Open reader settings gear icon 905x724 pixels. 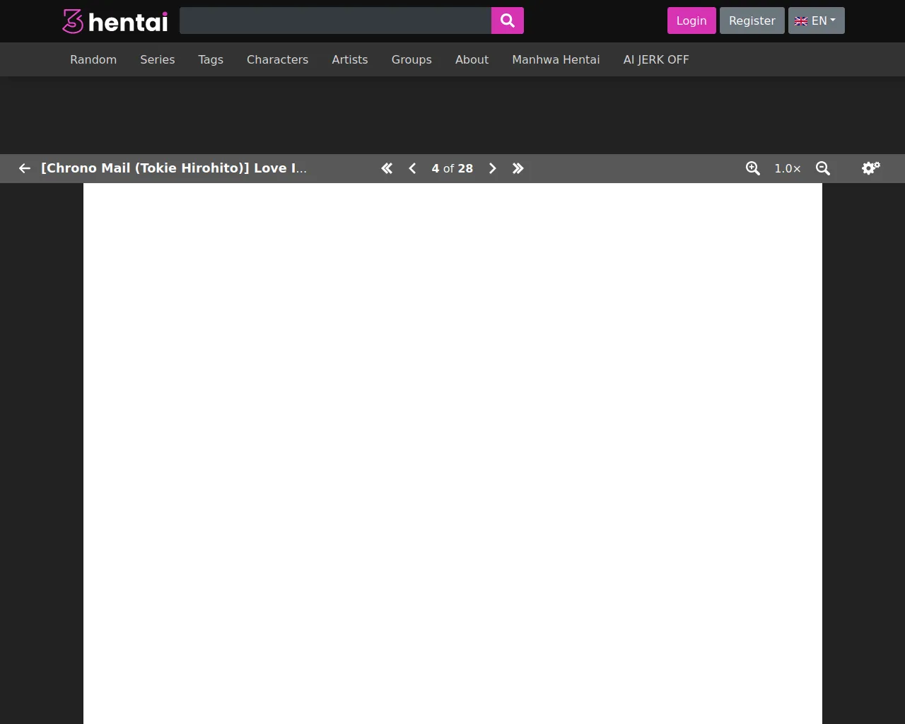(x=870, y=168)
